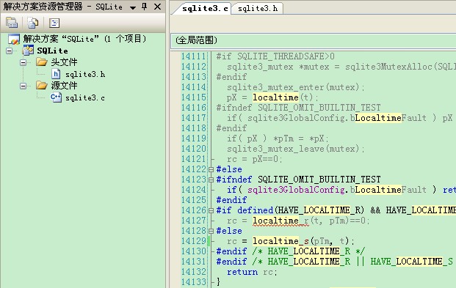Image resolution: width=456 pixels, height=288 pixels.
Task: Collapse the SQLite project node
Action: [10, 51]
